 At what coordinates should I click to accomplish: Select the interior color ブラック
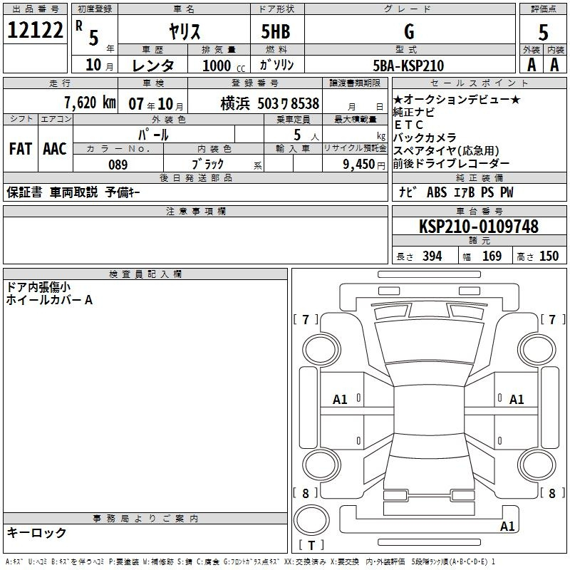[207, 164]
